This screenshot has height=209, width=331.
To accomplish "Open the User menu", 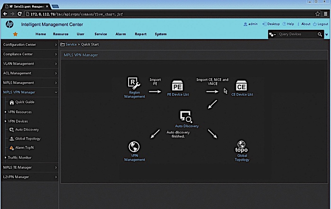I will [x=80, y=34].
